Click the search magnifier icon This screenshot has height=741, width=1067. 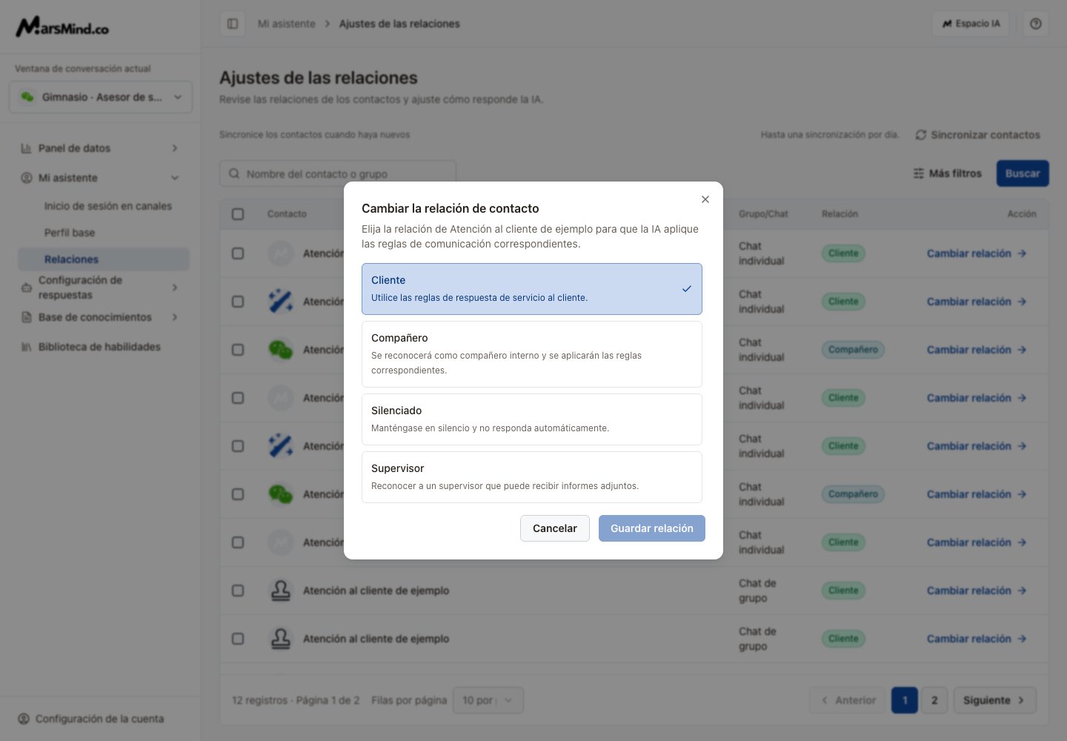pos(234,173)
